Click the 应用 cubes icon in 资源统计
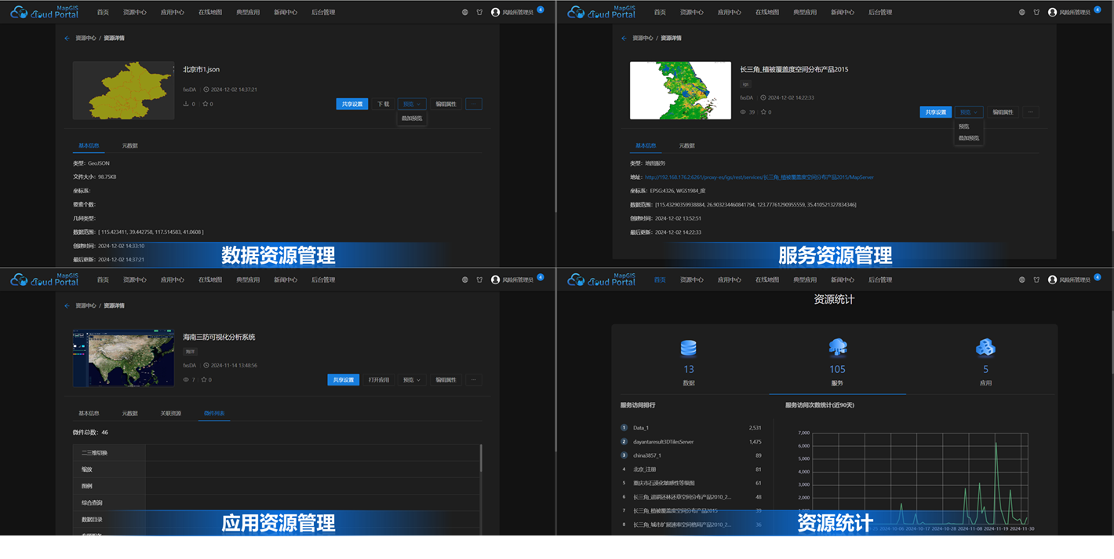 click(x=985, y=348)
